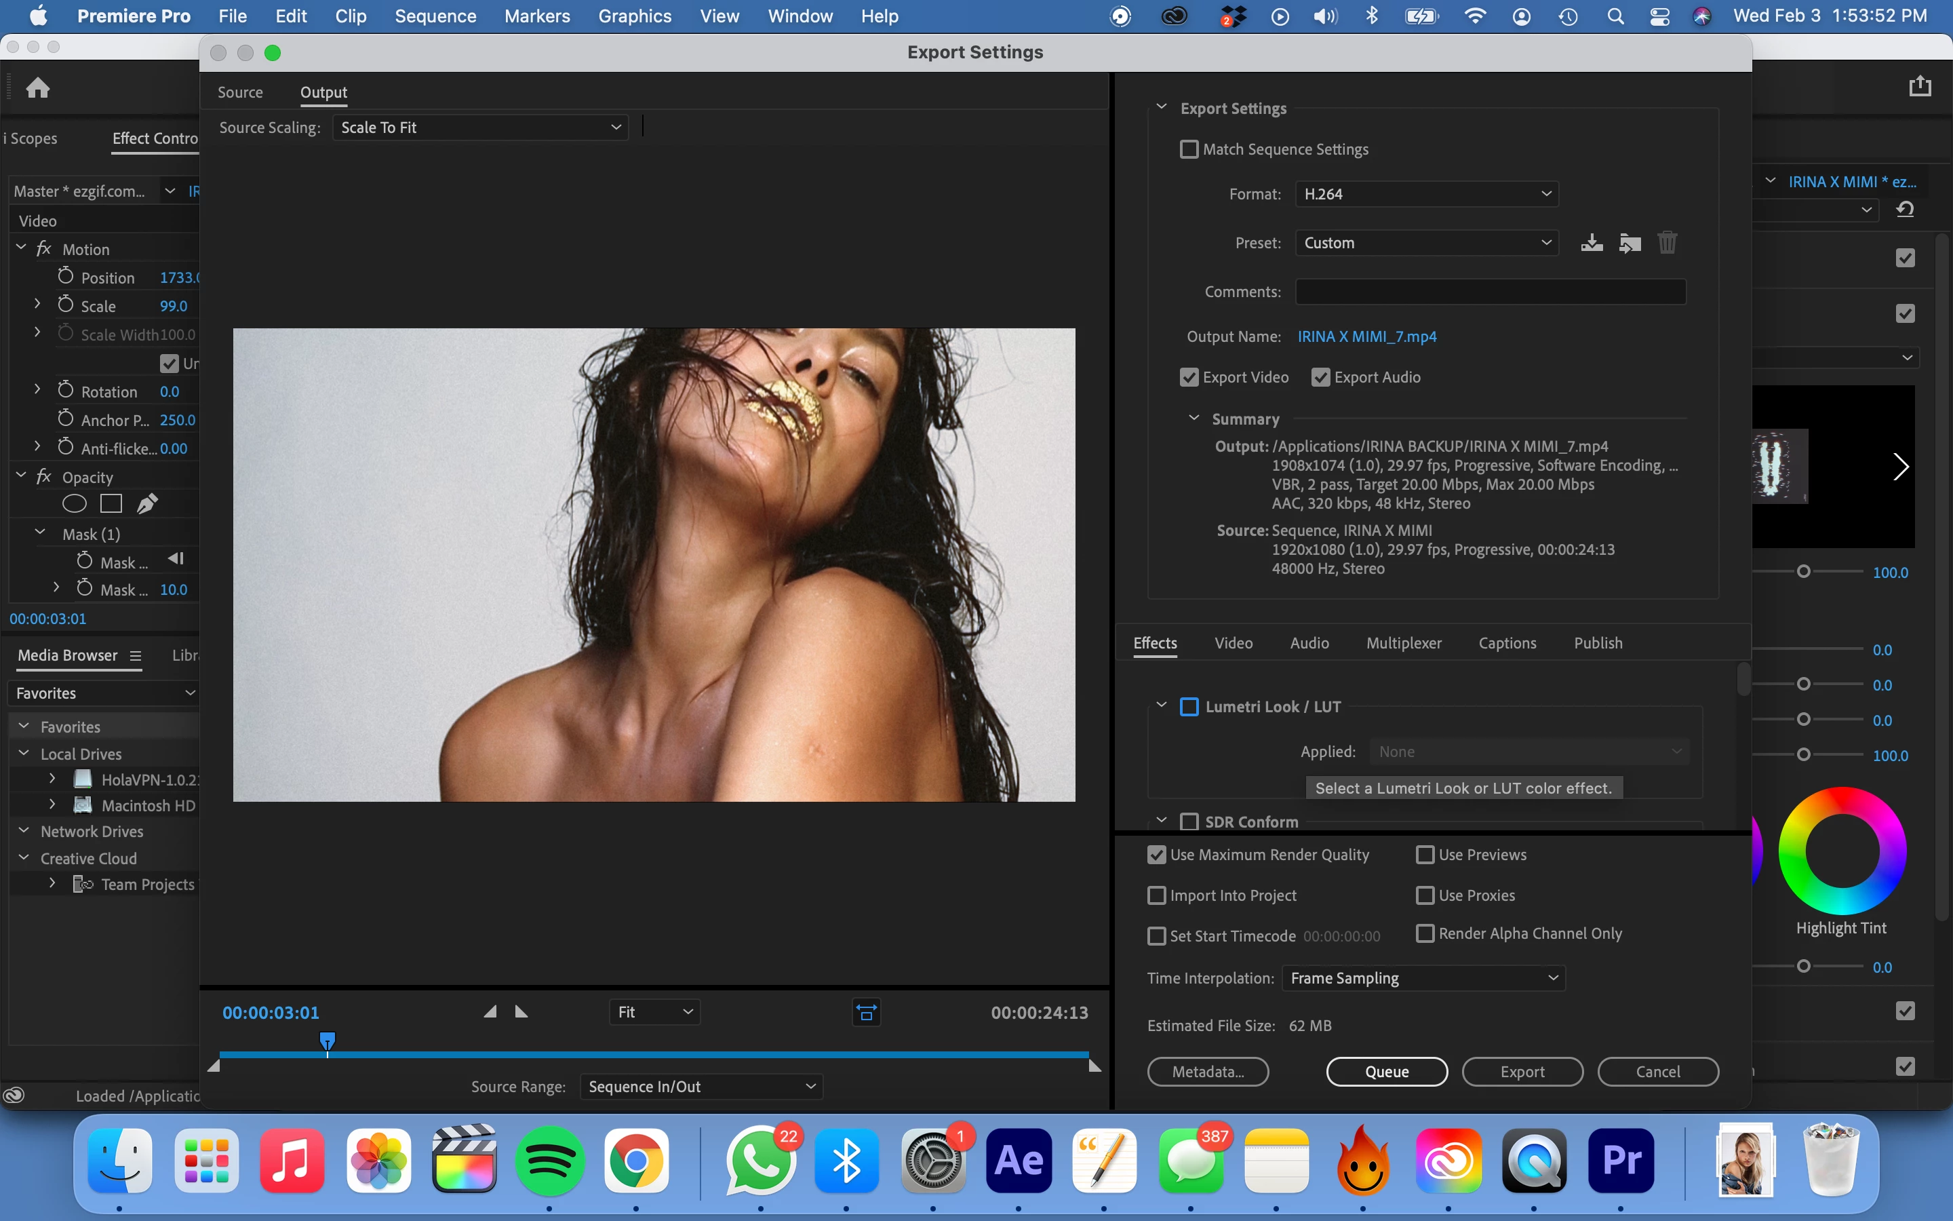Enable Match Sequence Settings checkbox

[x=1189, y=149]
